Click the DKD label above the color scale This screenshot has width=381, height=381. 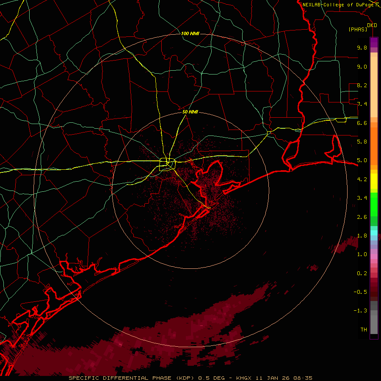coord(372,25)
